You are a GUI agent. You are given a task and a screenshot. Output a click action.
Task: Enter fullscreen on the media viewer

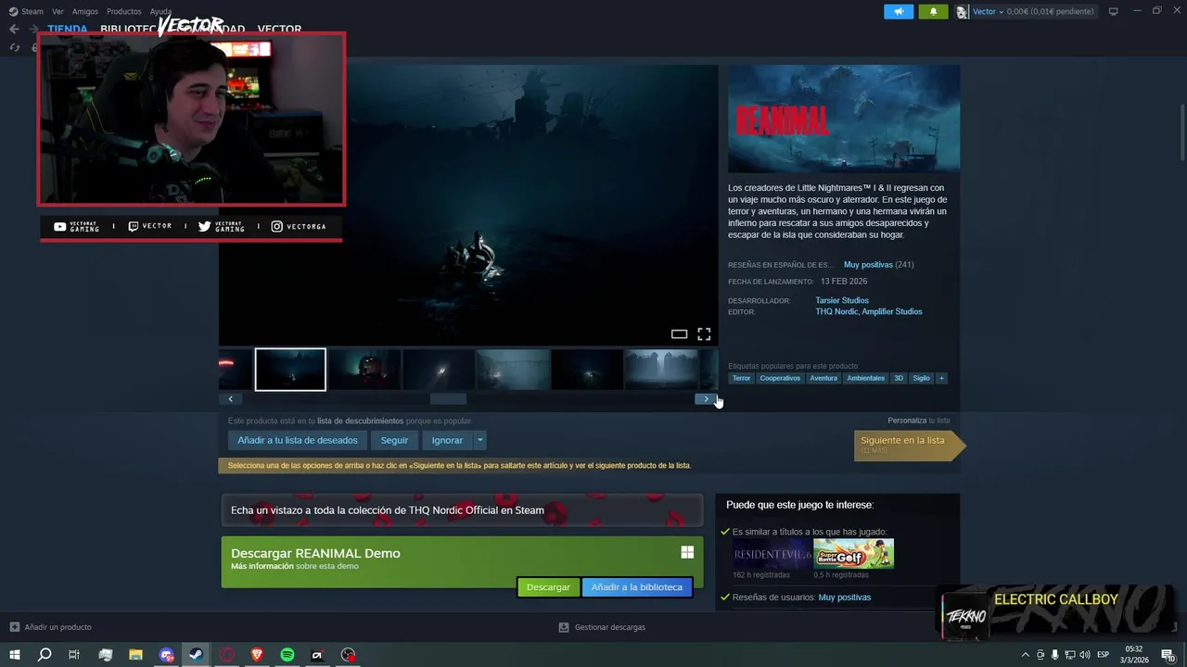[704, 334]
